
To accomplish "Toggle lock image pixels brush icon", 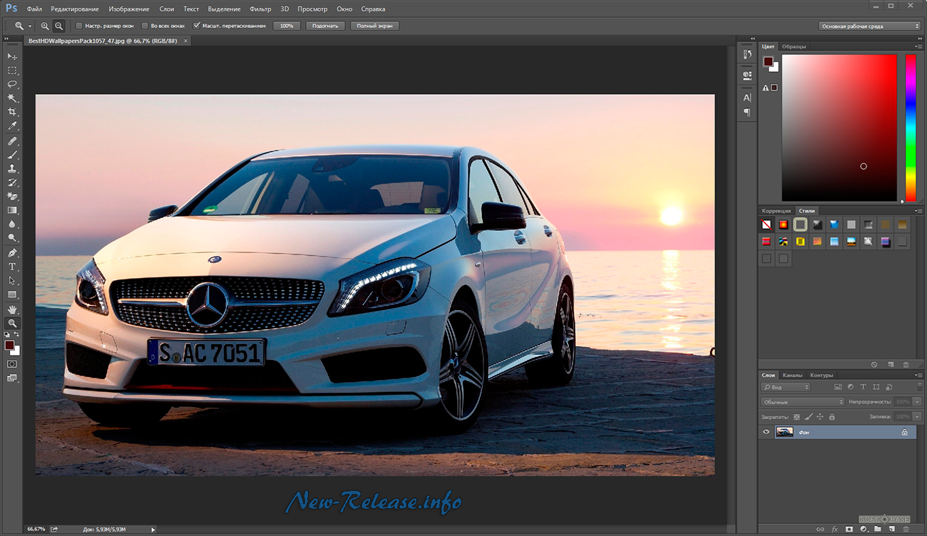I will click(809, 417).
